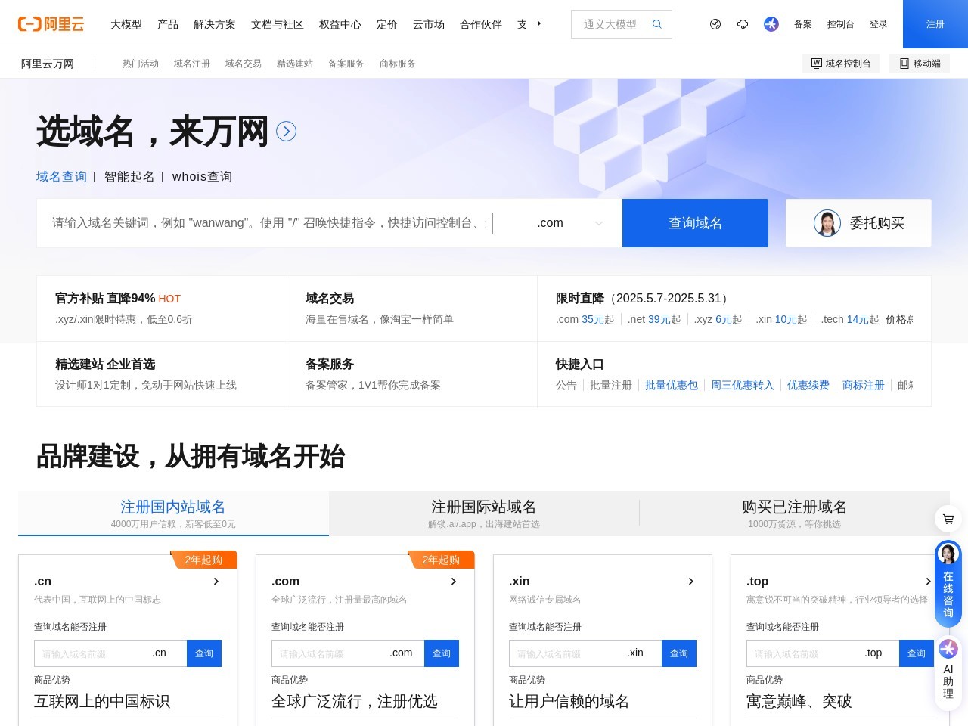Viewport: 968px width, 726px height.
Task: Open the 商标注册 quick link
Action: coord(864,386)
